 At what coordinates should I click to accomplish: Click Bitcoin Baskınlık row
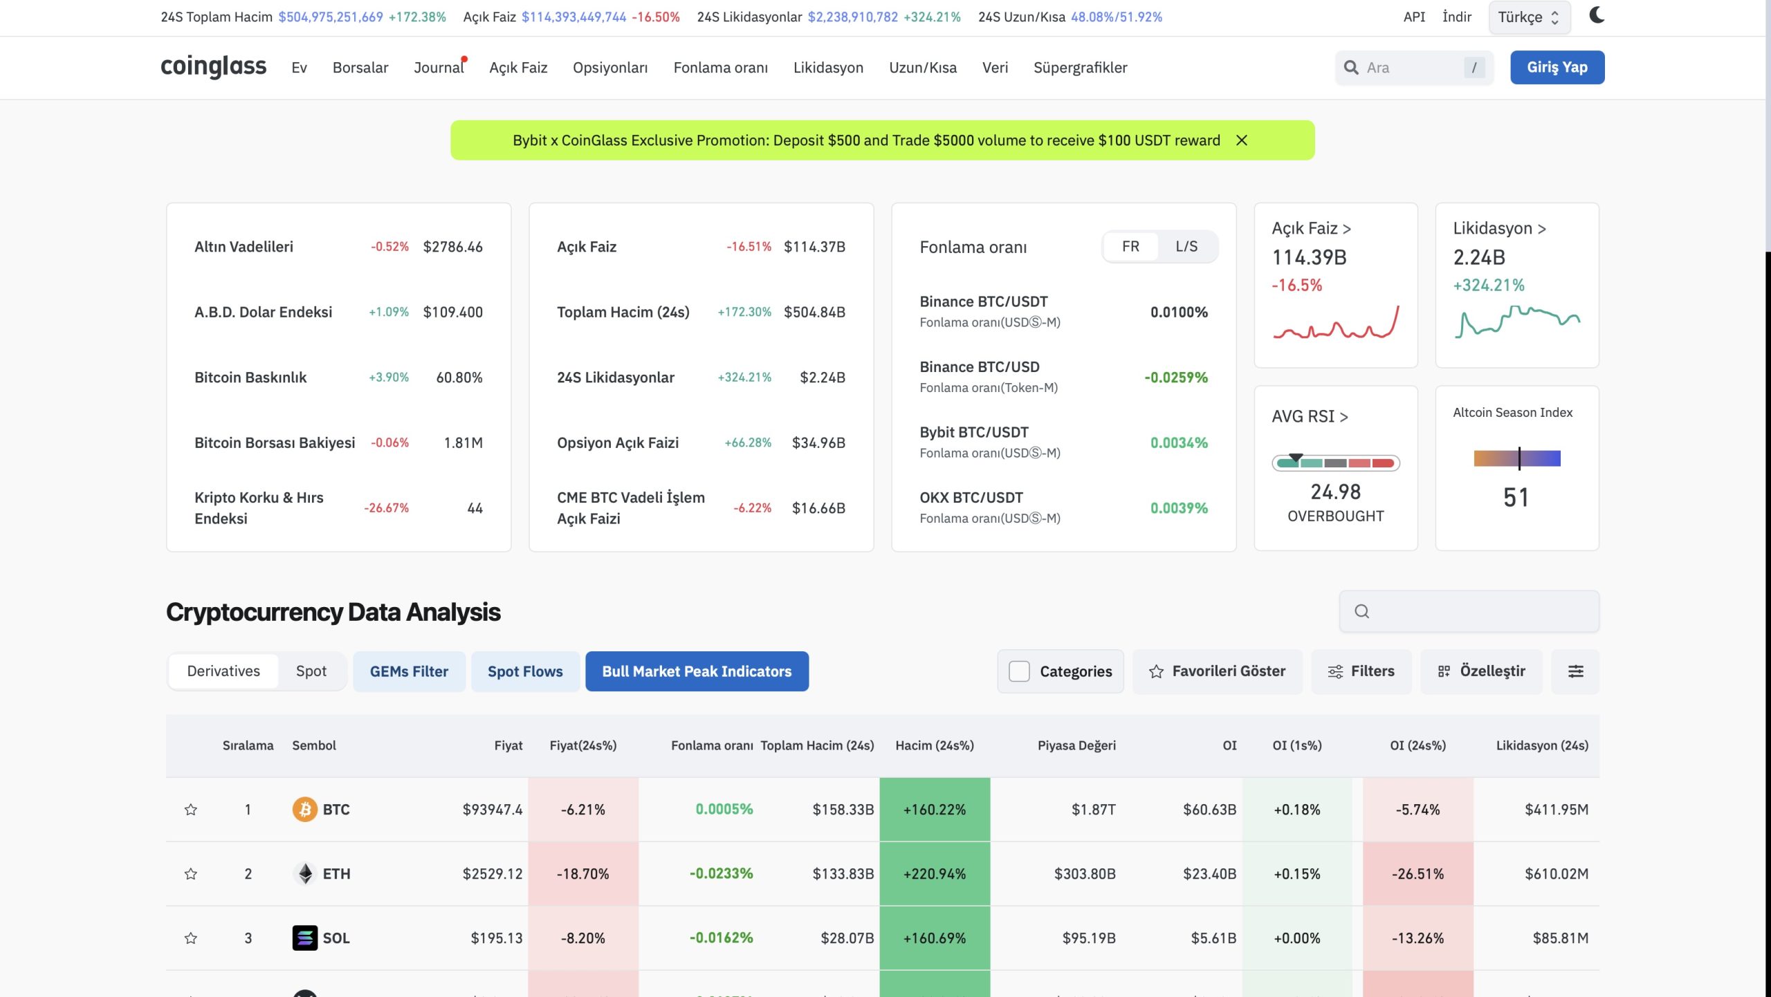(x=338, y=378)
